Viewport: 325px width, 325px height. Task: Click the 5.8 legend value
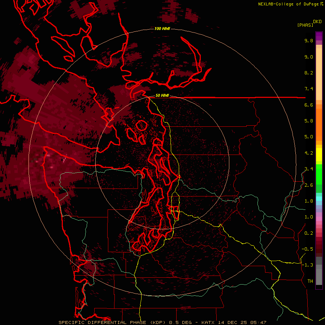pos(309,121)
